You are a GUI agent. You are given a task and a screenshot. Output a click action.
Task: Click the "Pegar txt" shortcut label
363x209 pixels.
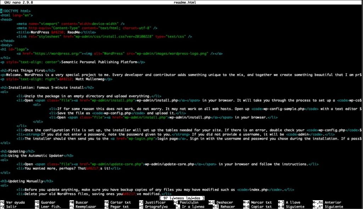point(119,207)
